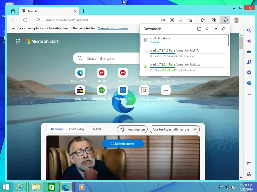Open the Windows Store taskbar icon
Screen dimensions: 257x192
[x=51, y=187]
